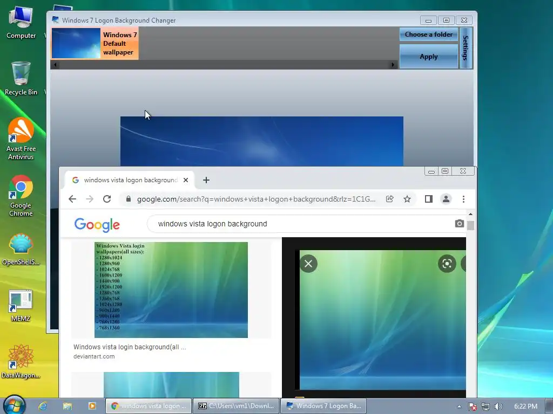Click the network icon in system tray

[485, 406]
